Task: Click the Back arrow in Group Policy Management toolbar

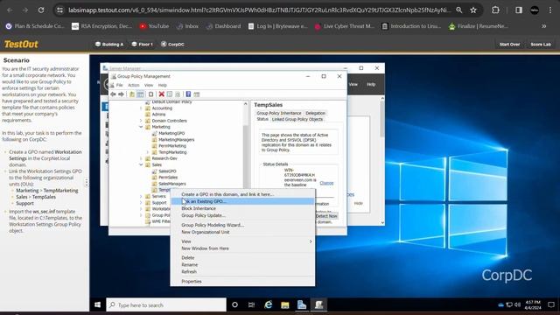Action: coord(113,94)
